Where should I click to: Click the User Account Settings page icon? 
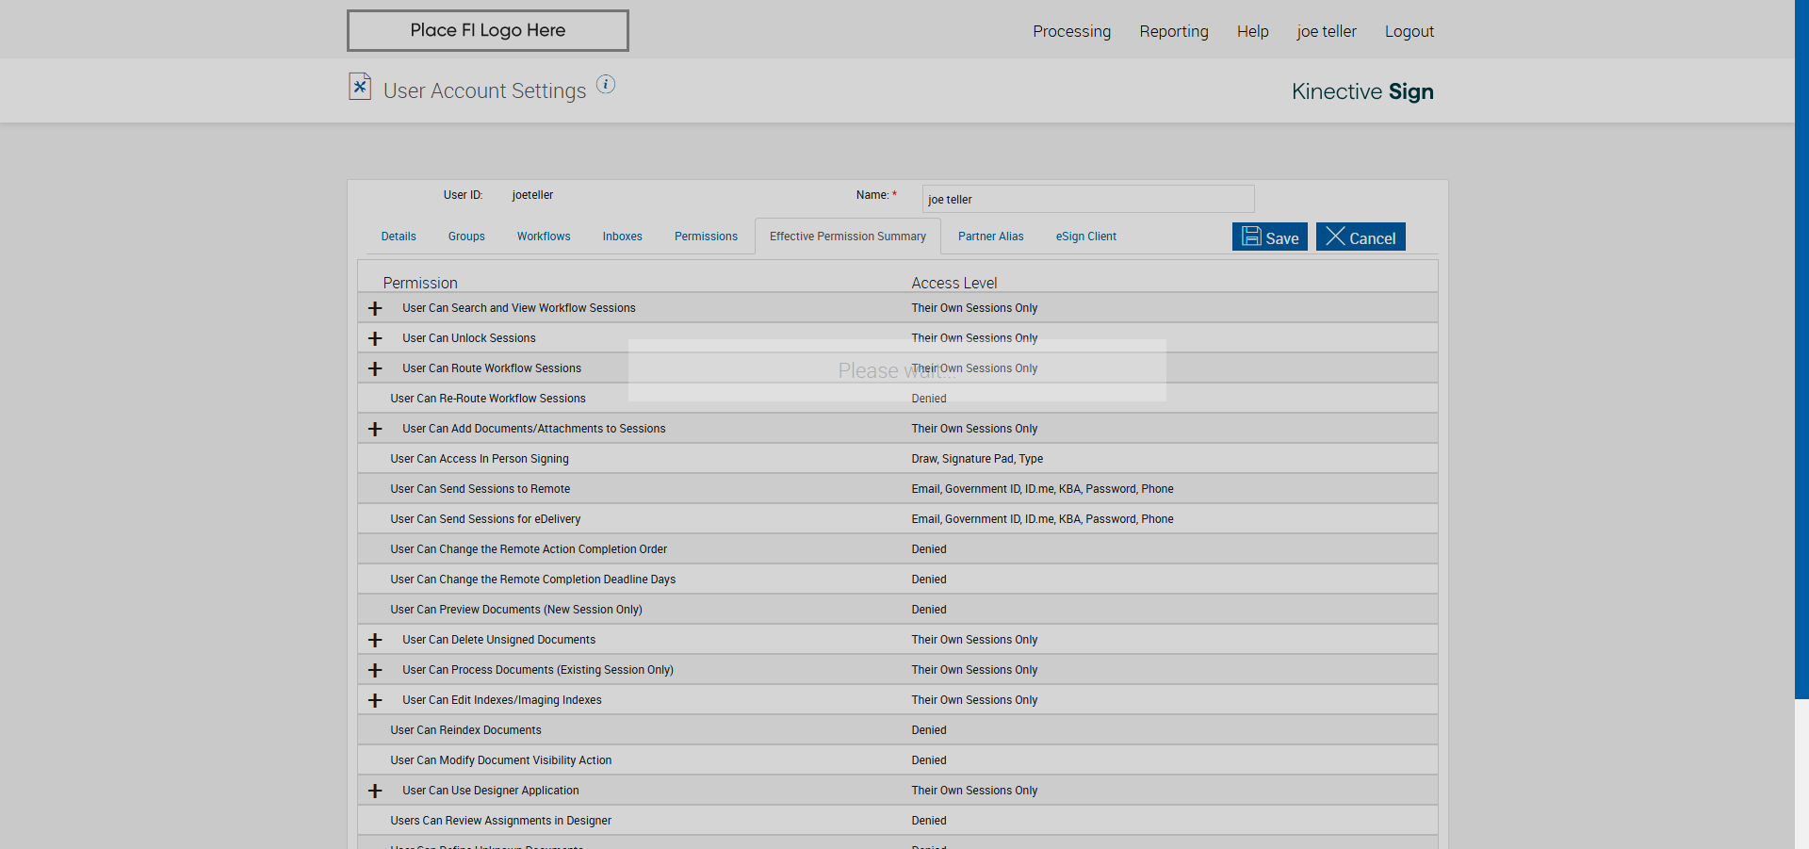[x=360, y=87]
